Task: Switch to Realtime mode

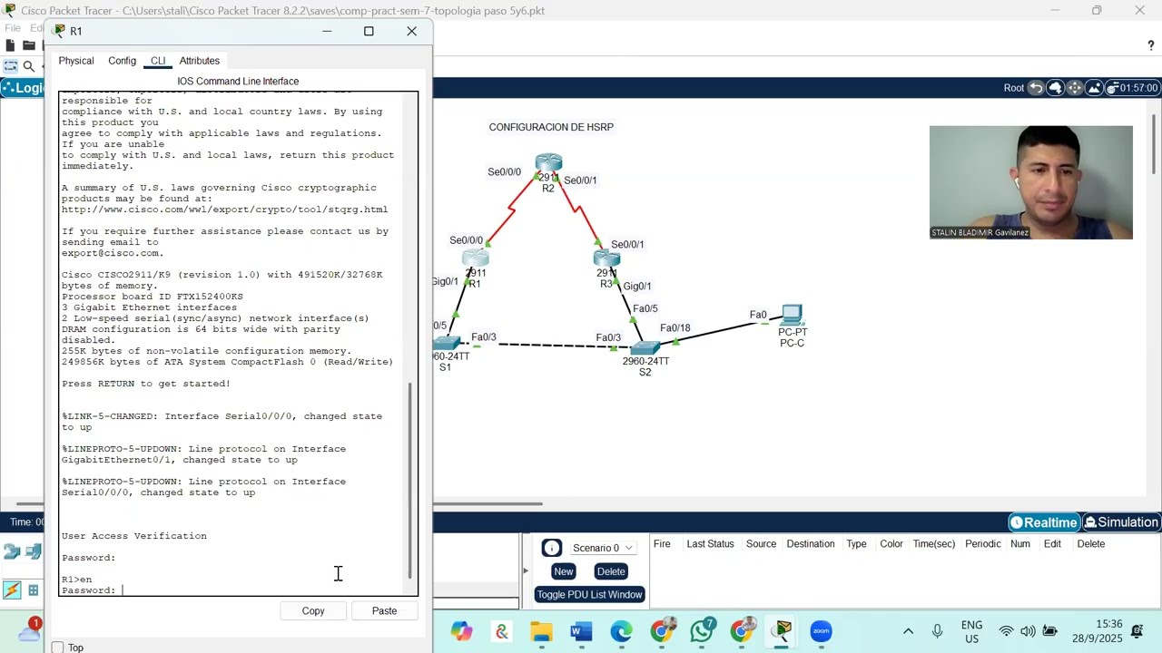Action: click(x=1044, y=522)
